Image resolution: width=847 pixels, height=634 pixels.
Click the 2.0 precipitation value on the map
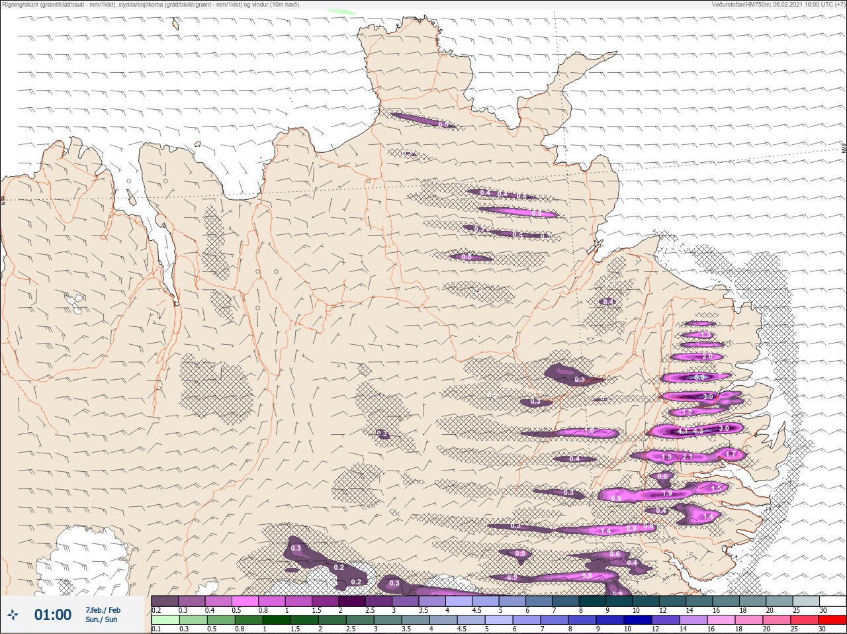[x=707, y=356]
